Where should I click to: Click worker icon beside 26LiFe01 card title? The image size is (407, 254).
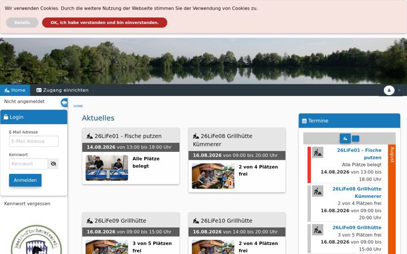[89, 136]
